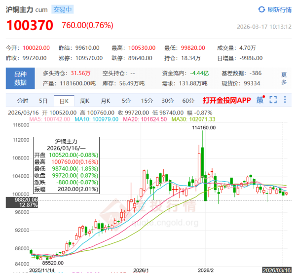Click 库存 value 56.49万吨
This screenshot has height=273, width=296.
[x=132, y=83]
